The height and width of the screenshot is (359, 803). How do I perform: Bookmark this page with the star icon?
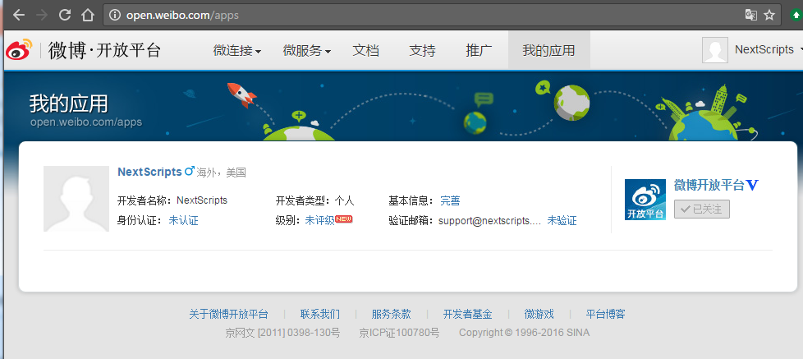(x=769, y=15)
